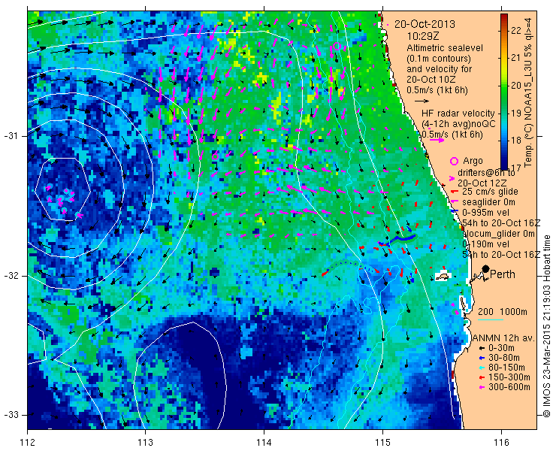Click the longitude axis label 113
This screenshot has height=451, width=556.
point(145,442)
